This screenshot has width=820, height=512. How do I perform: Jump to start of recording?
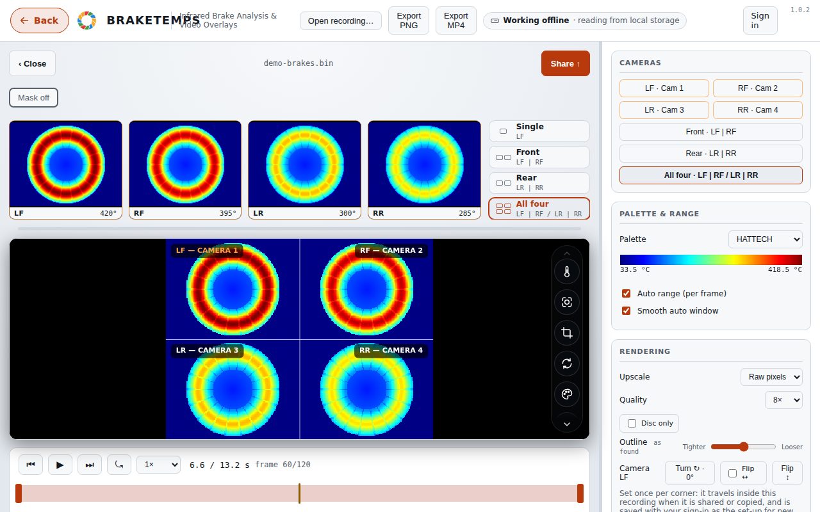coord(31,465)
